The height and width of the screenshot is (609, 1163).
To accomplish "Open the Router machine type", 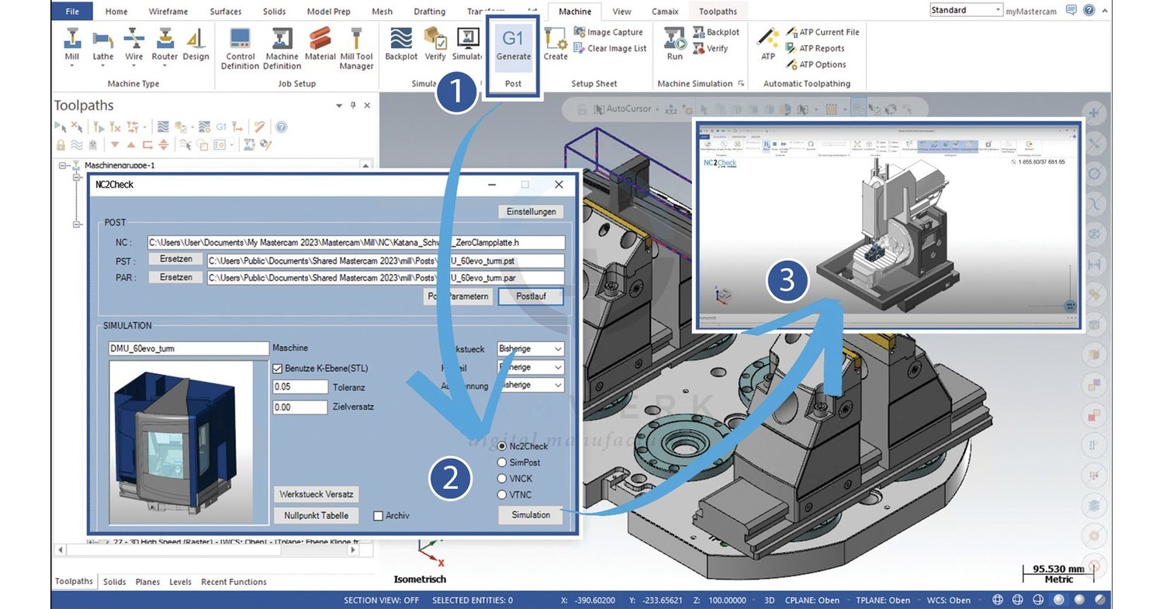I will coord(164,44).
